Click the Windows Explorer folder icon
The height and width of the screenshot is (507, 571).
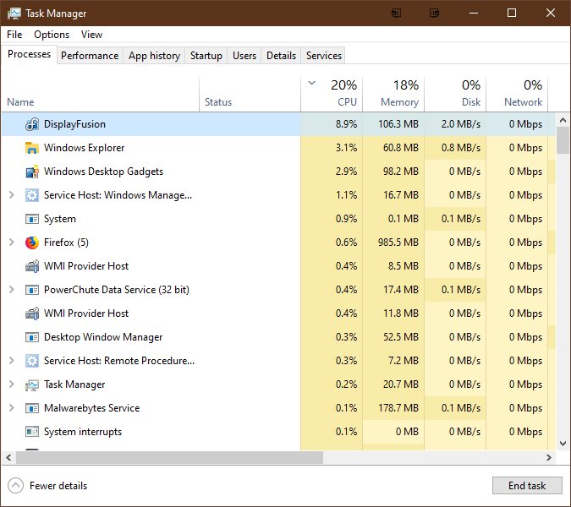32,148
